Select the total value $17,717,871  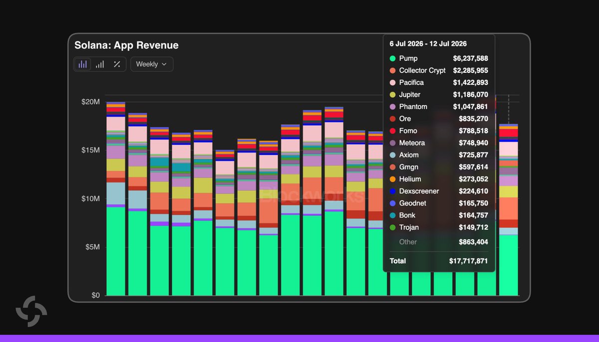pos(469,261)
